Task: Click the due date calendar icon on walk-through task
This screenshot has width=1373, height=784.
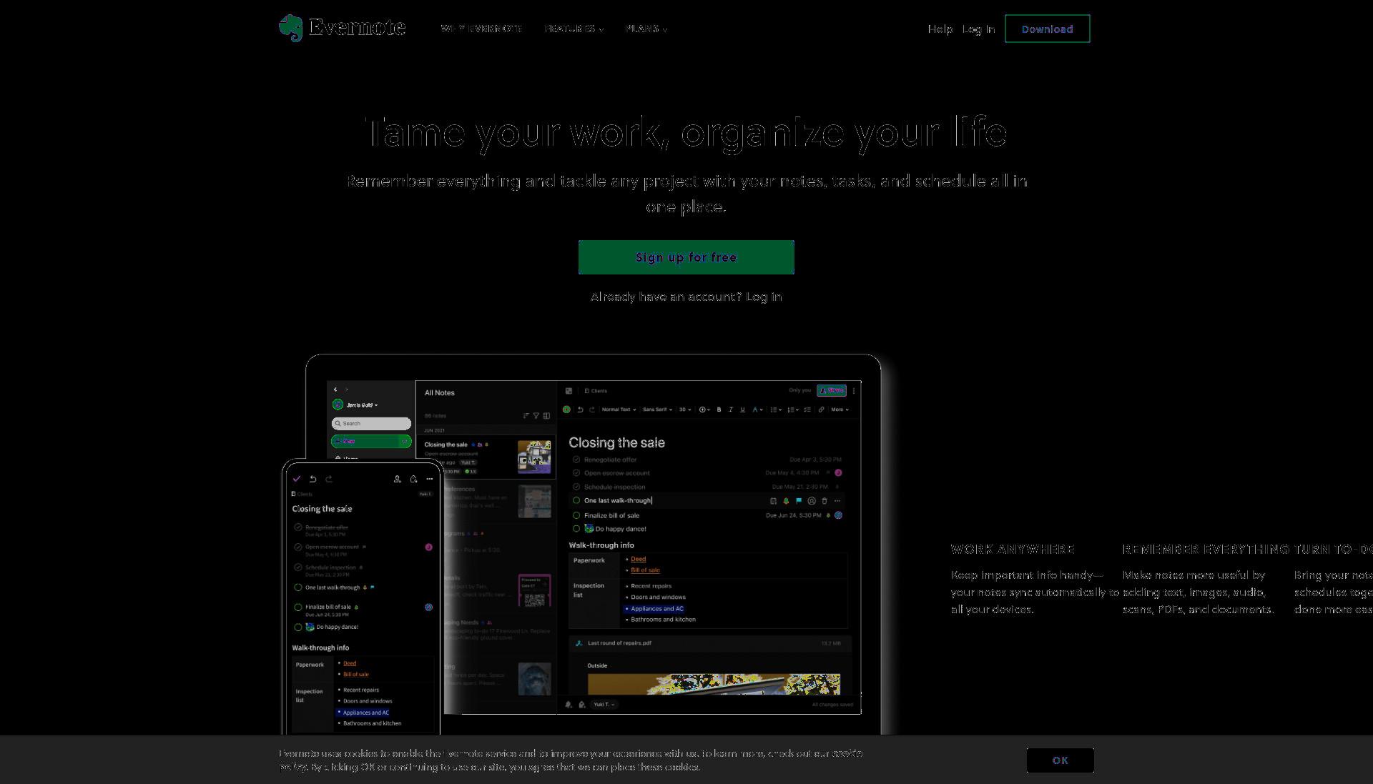Action: point(773,501)
